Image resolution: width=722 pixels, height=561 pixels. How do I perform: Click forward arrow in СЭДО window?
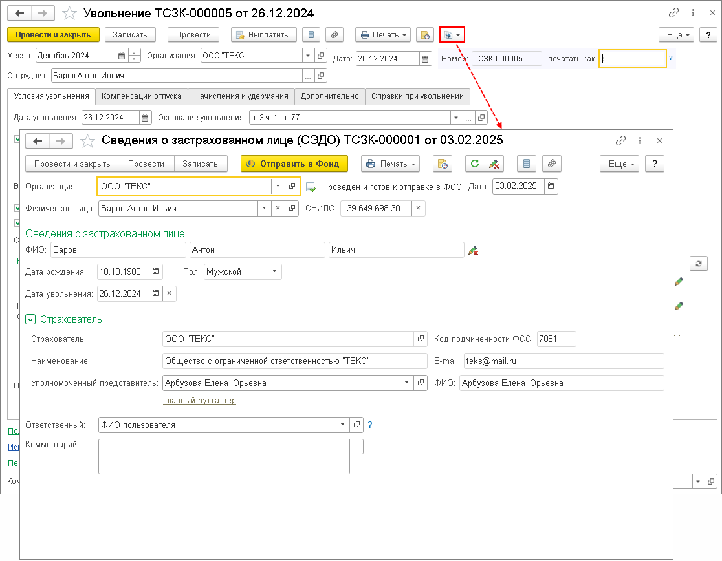61,141
